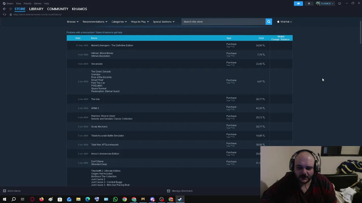The height and width of the screenshot is (203, 362).
Task: Open KHAMOS account dropdown in title bar
Action: click(325, 3)
